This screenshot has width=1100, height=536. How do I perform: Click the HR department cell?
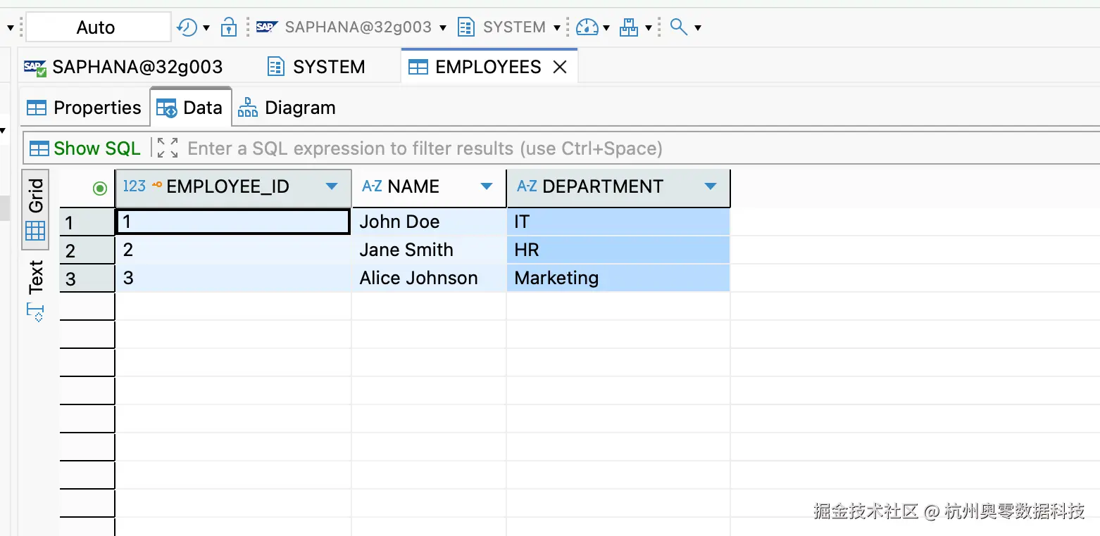pos(618,250)
